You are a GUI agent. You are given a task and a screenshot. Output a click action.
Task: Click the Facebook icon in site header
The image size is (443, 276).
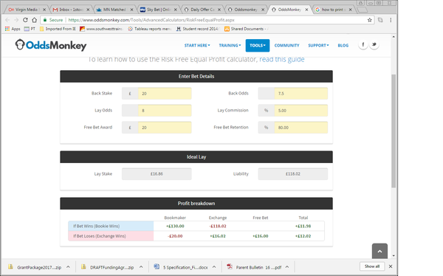363,44
